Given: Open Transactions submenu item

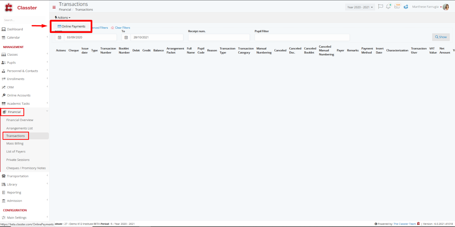Looking at the screenshot, I should pyautogui.click(x=16, y=136).
